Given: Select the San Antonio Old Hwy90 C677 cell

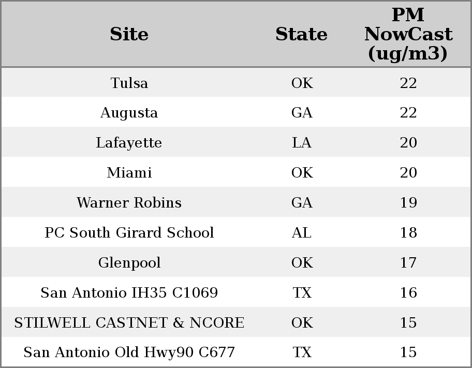Looking at the screenshot, I should tap(129, 352).
